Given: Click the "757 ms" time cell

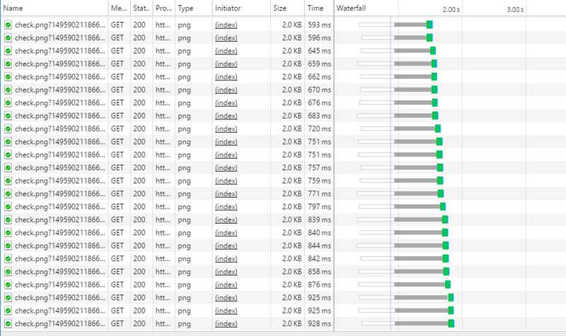Looking at the screenshot, I should pos(320,168).
